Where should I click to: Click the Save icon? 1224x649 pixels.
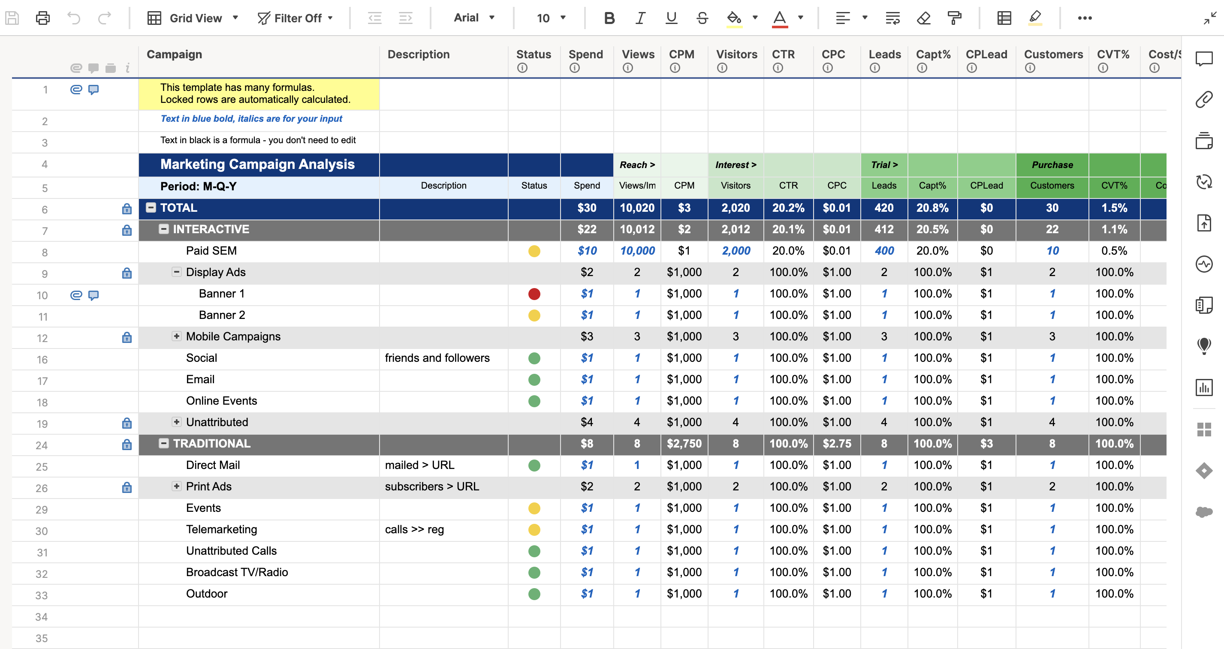tap(12, 18)
